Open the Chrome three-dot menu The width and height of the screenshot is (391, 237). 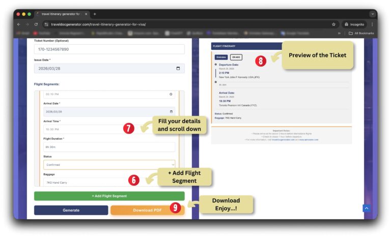pos(372,24)
